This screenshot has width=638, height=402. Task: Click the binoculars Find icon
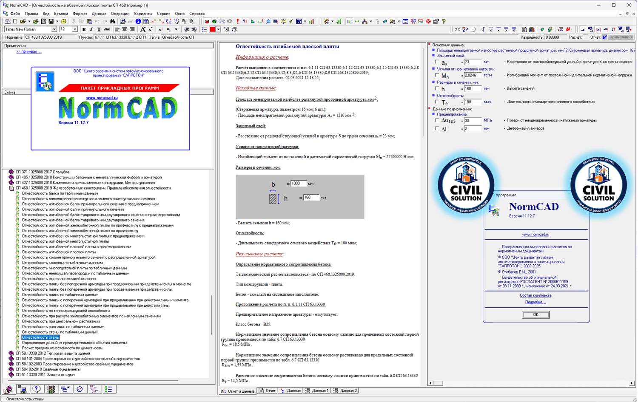coord(112,21)
